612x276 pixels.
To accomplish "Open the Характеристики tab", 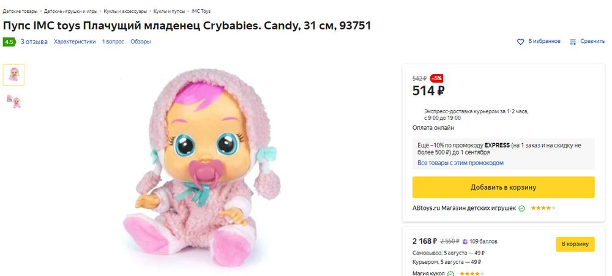I will 75,42.
